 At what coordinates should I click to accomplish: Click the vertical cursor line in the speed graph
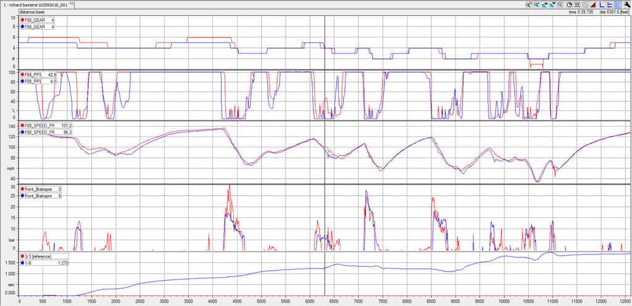tap(325, 153)
